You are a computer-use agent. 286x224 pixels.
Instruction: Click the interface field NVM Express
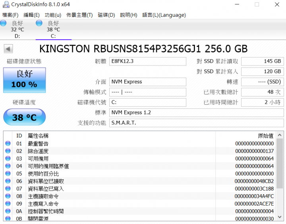147,82
